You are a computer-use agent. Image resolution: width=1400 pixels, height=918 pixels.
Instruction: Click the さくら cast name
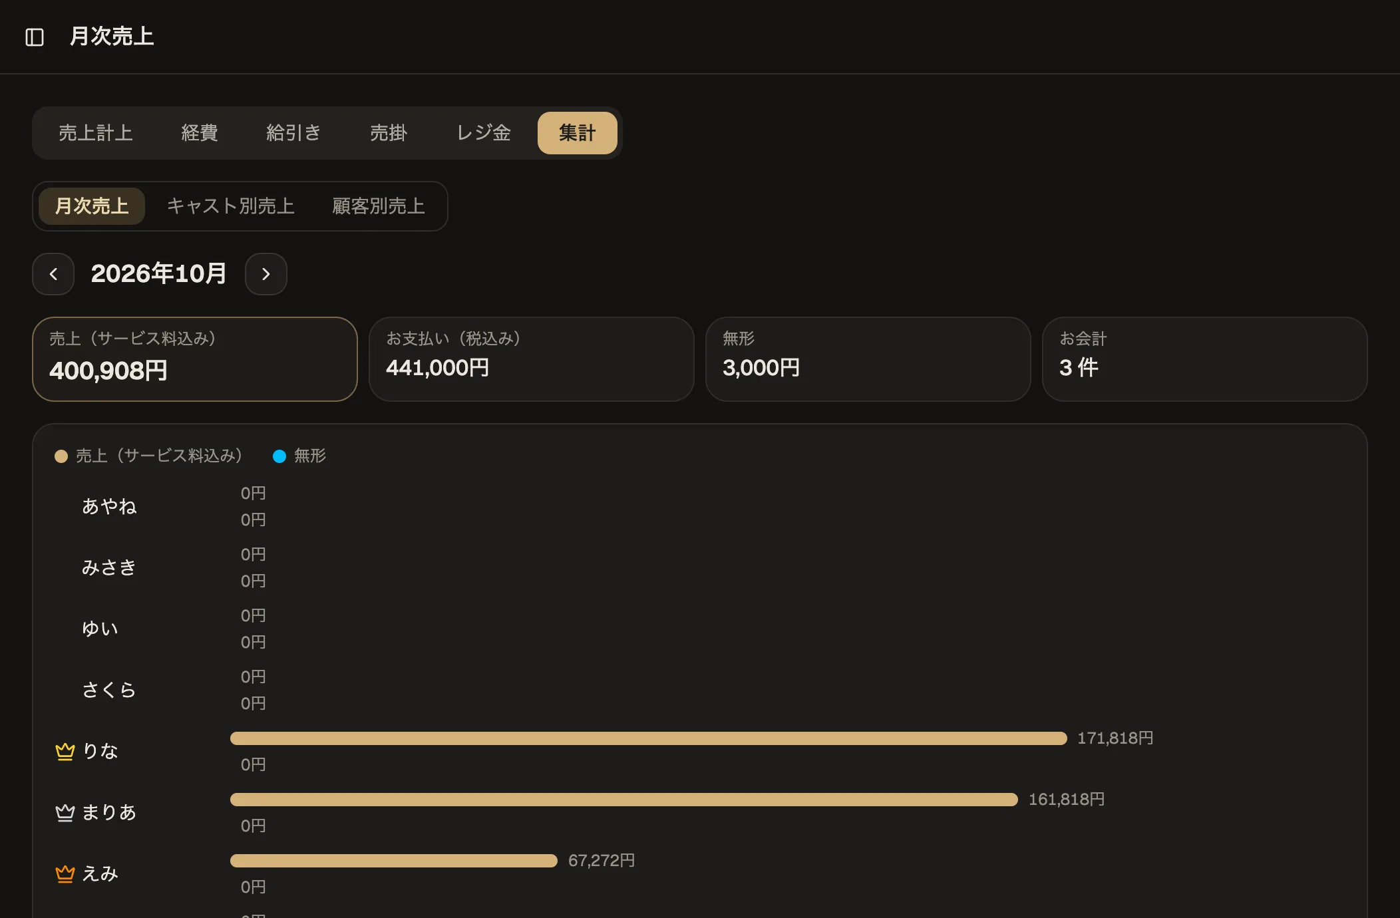point(109,690)
